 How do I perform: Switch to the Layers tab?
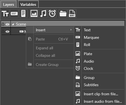tap(9, 4)
